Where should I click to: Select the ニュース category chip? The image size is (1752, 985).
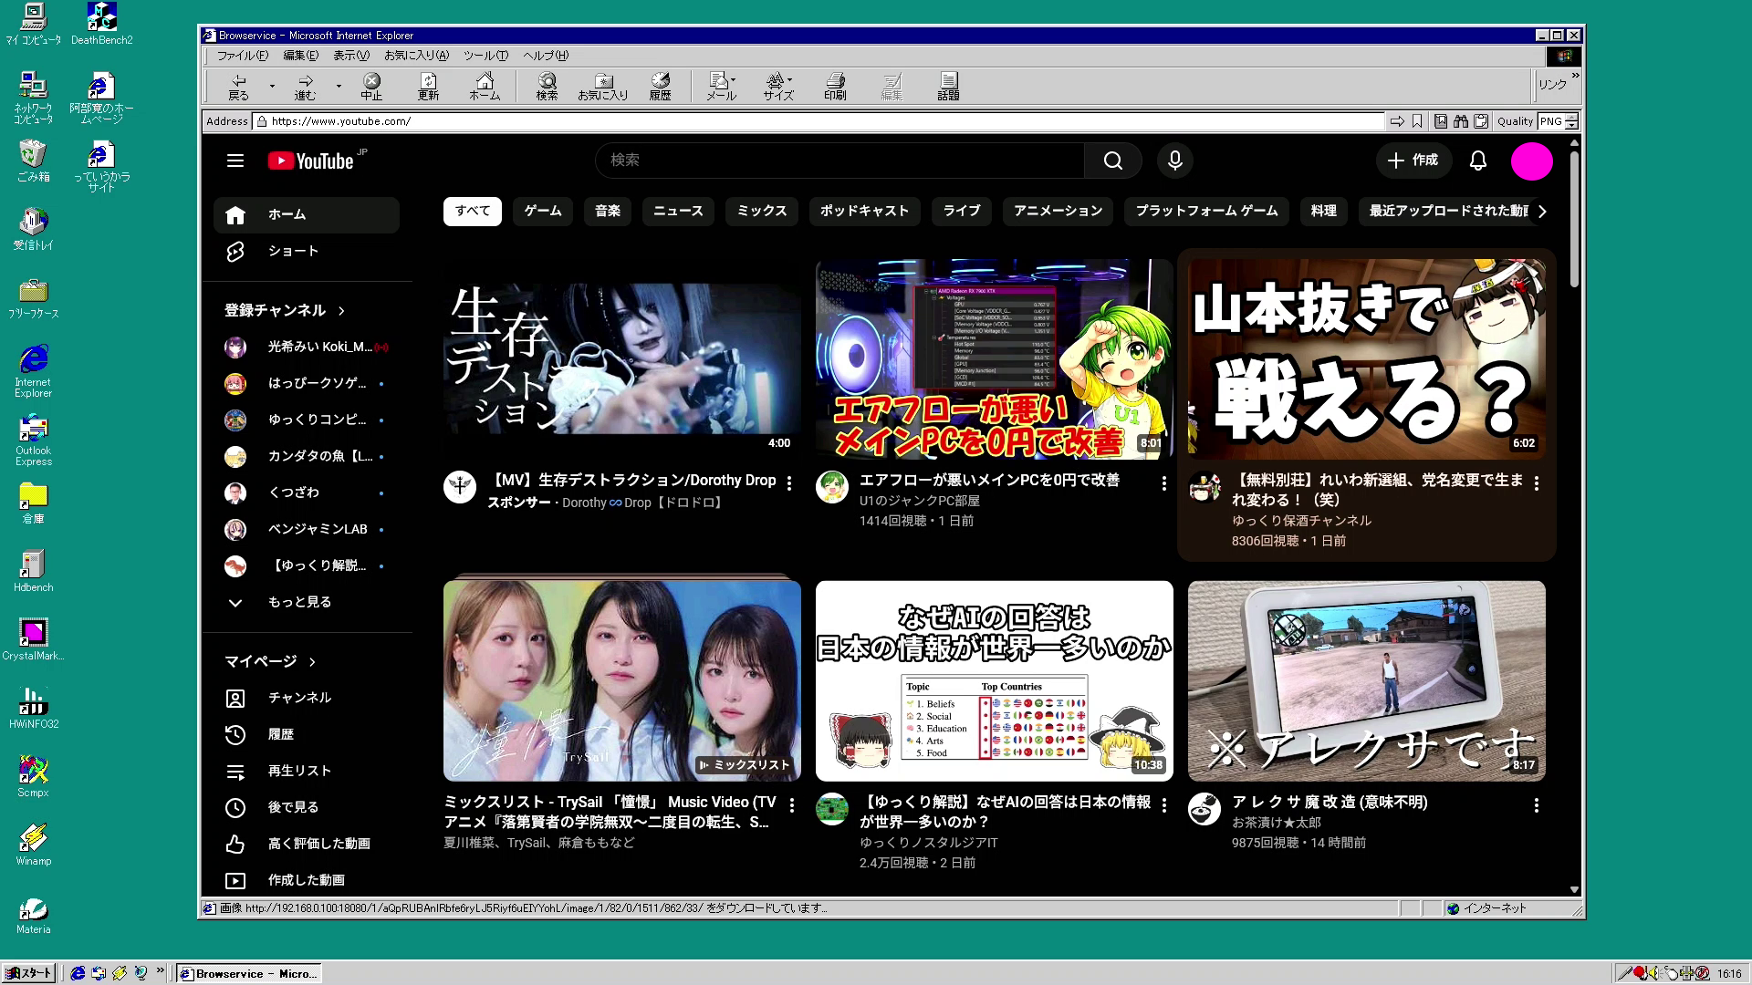(678, 212)
